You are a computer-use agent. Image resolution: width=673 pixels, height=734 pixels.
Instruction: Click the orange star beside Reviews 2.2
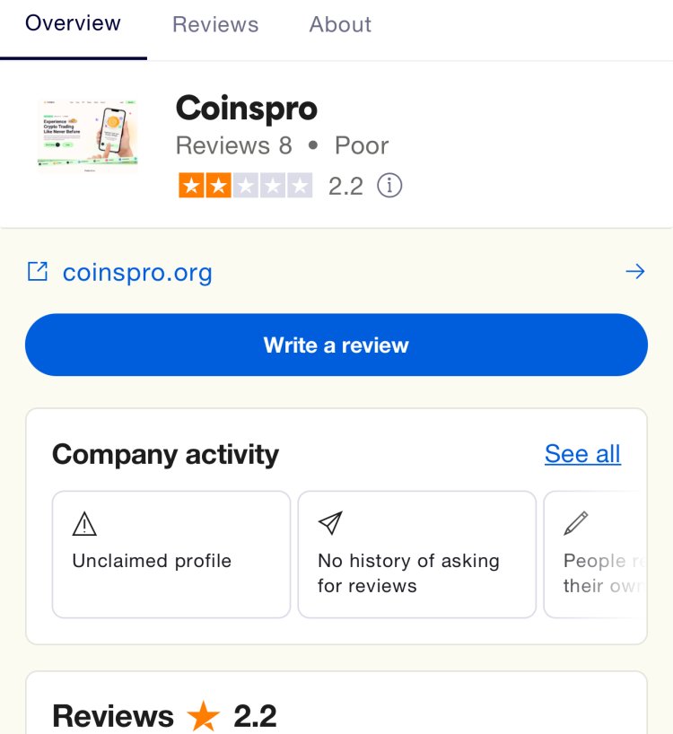pyautogui.click(x=203, y=716)
